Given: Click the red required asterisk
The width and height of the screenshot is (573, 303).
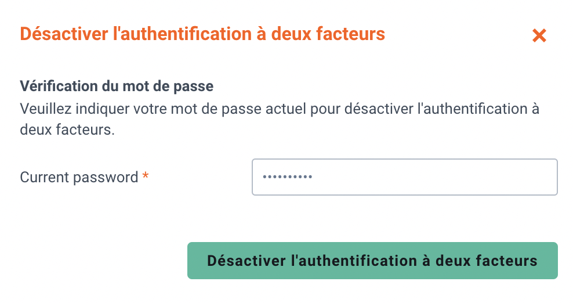Looking at the screenshot, I should click(x=146, y=175).
